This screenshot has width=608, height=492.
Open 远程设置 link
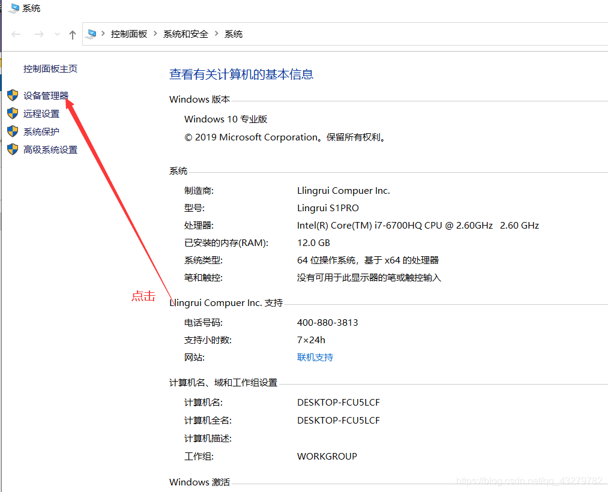[x=41, y=113]
